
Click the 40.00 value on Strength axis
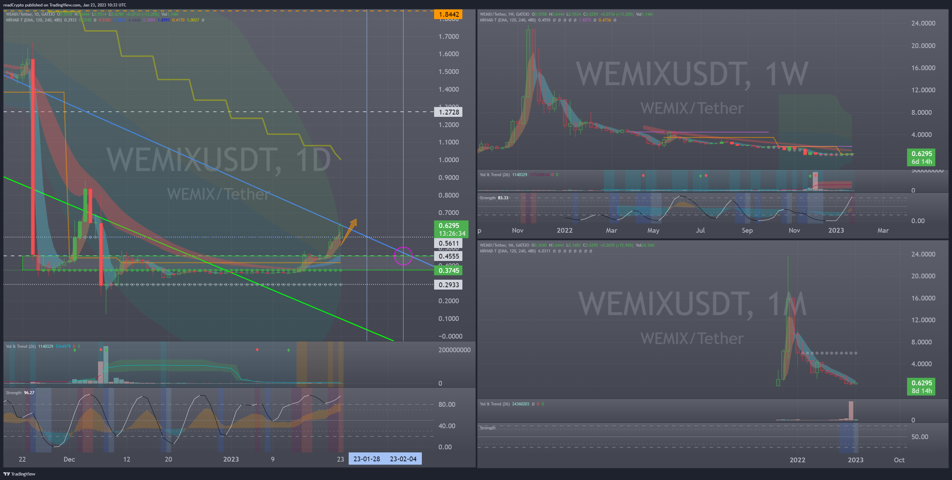pyautogui.click(x=446, y=425)
